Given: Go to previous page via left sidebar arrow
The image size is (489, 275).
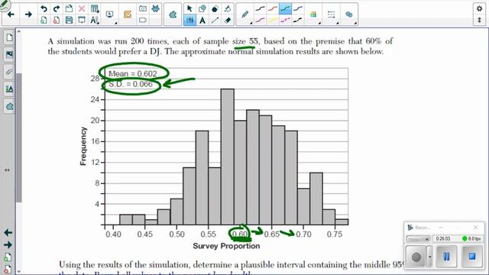Looking at the screenshot, I should [x=8, y=232].
